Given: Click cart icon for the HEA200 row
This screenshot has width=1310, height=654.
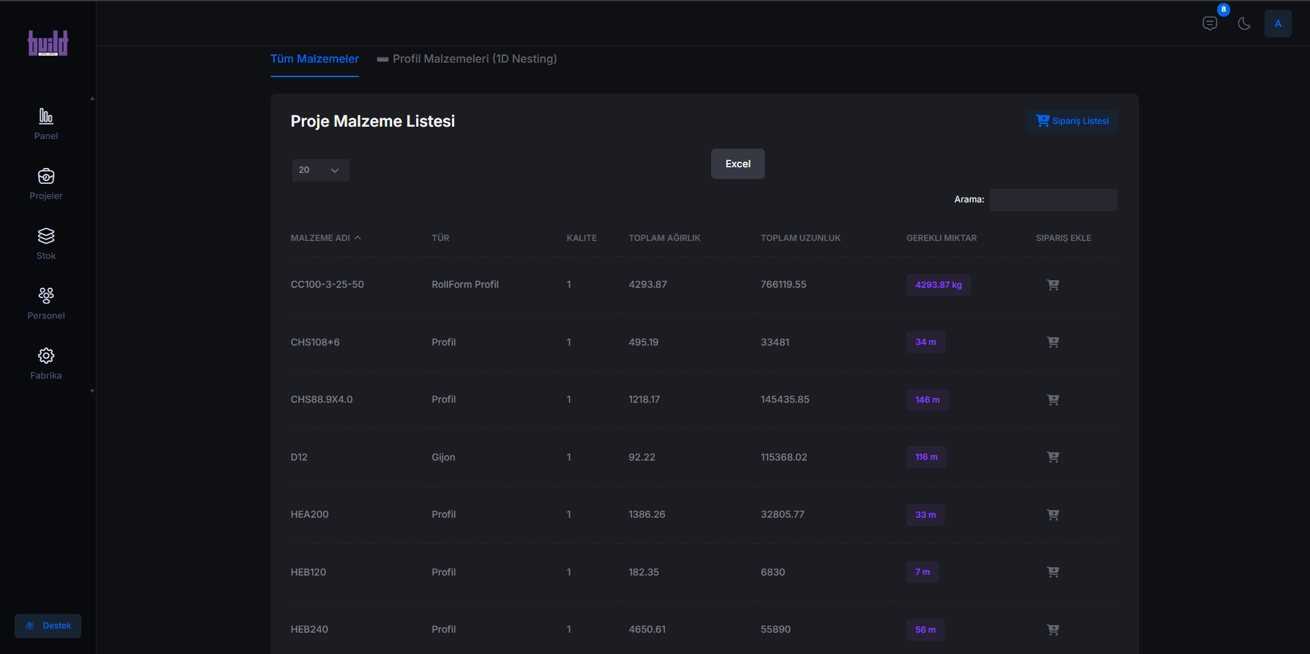Looking at the screenshot, I should tap(1052, 515).
